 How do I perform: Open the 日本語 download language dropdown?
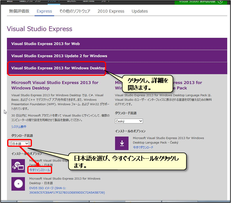(x=20, y=144)
